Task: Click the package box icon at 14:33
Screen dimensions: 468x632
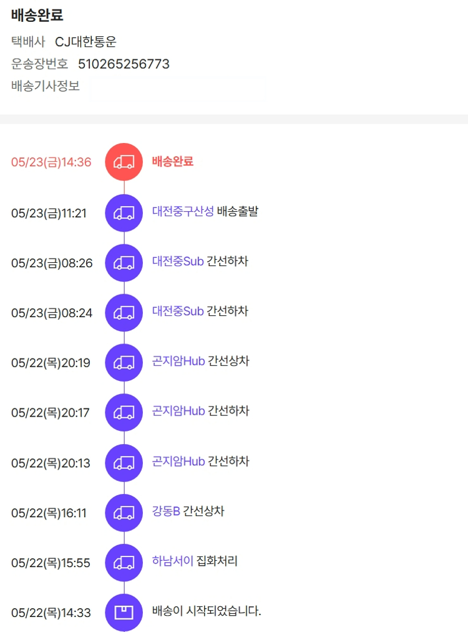Action: (x=124, y=612)
